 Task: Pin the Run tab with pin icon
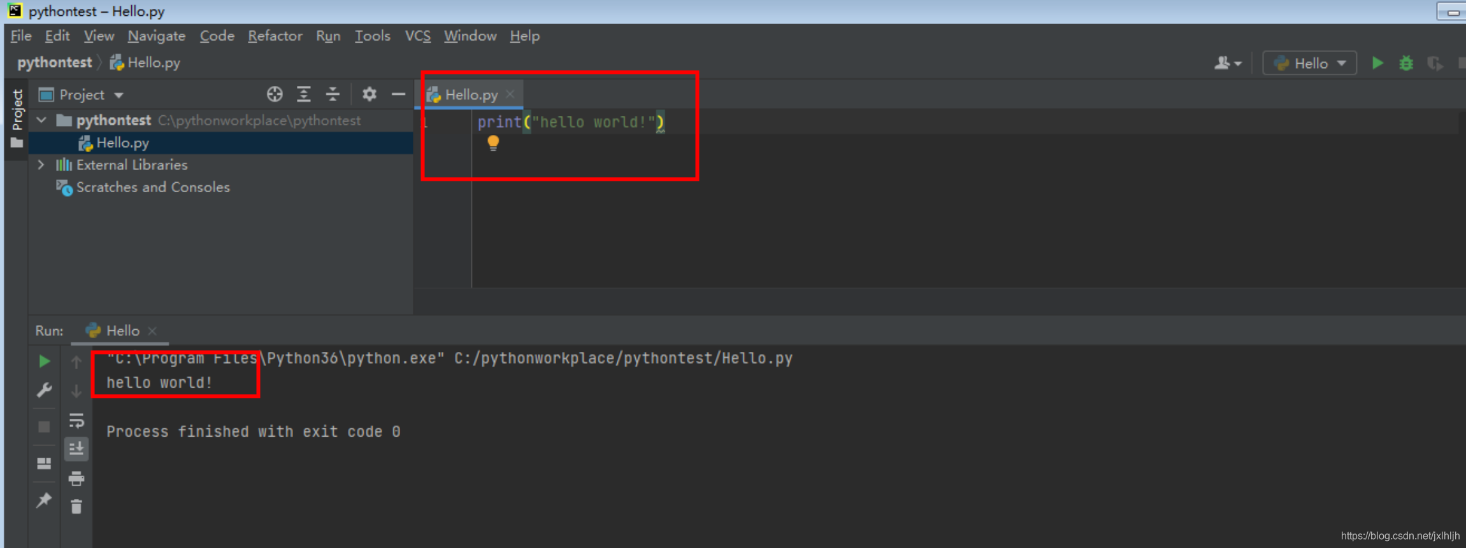tap(44, 500)
